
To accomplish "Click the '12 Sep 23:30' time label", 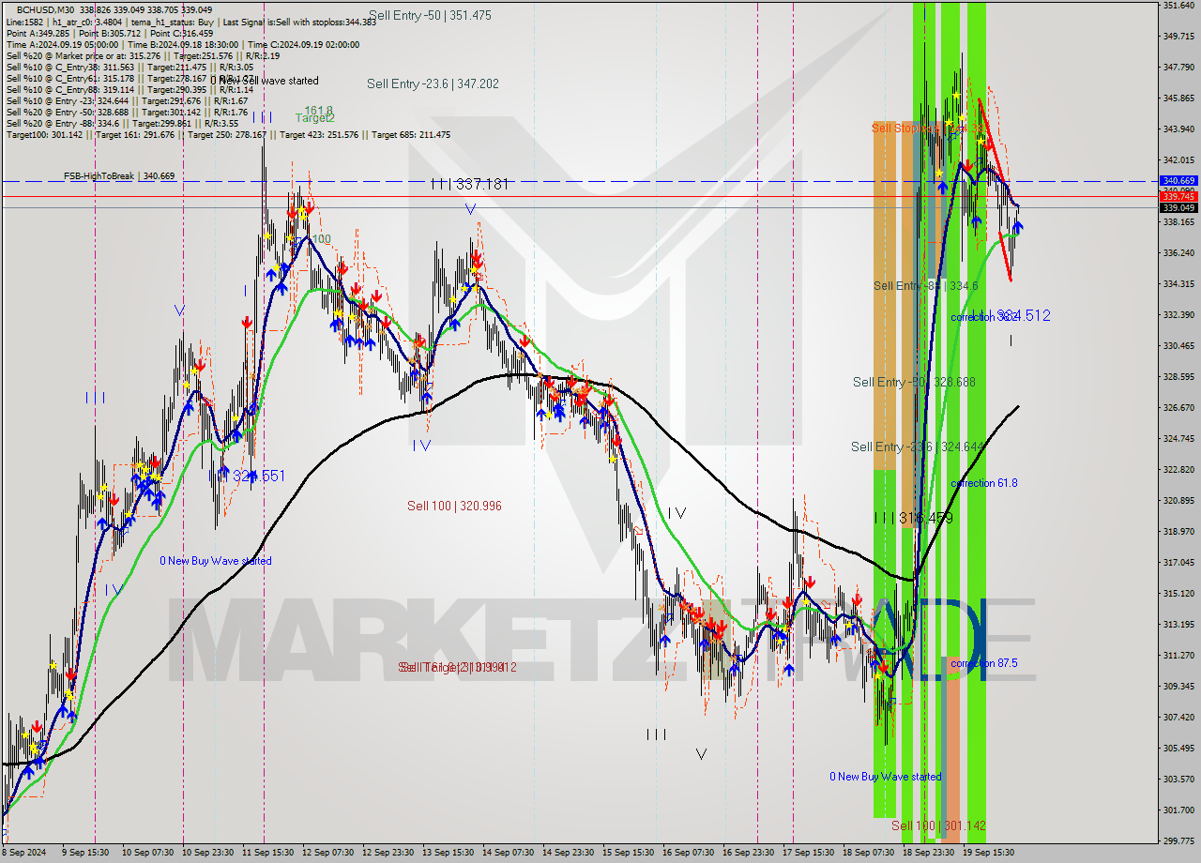I will click(388, 853).
